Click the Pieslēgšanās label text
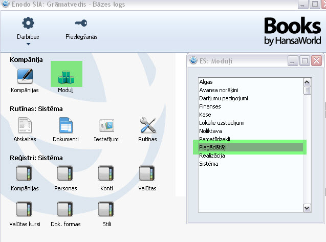The height and width of the screenshot is (242, 326). [x=81, y=37]
